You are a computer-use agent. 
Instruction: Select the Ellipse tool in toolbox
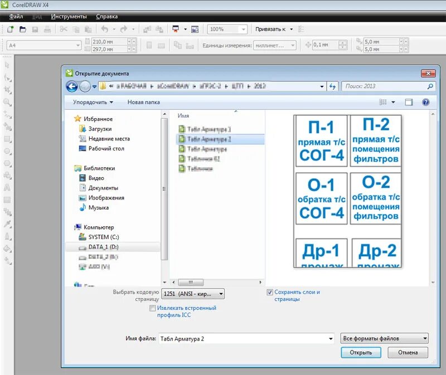(7, 151)
